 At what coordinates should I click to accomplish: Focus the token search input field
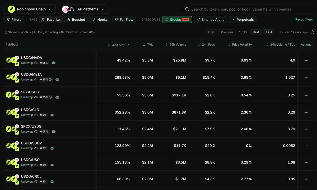248,9
